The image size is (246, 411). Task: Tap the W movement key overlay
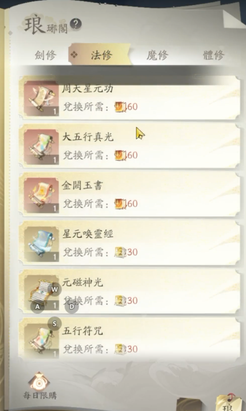pos(54,289)
